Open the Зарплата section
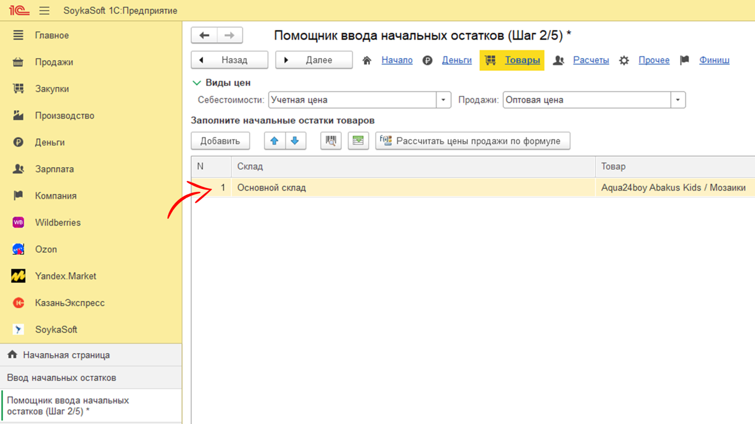This screenshot has height=424, width=755. [54, 169]
